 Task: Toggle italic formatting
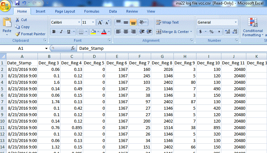tap(61, 32)
